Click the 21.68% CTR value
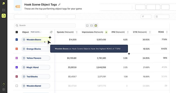This screenshot has width=176, height=93. 146,67
